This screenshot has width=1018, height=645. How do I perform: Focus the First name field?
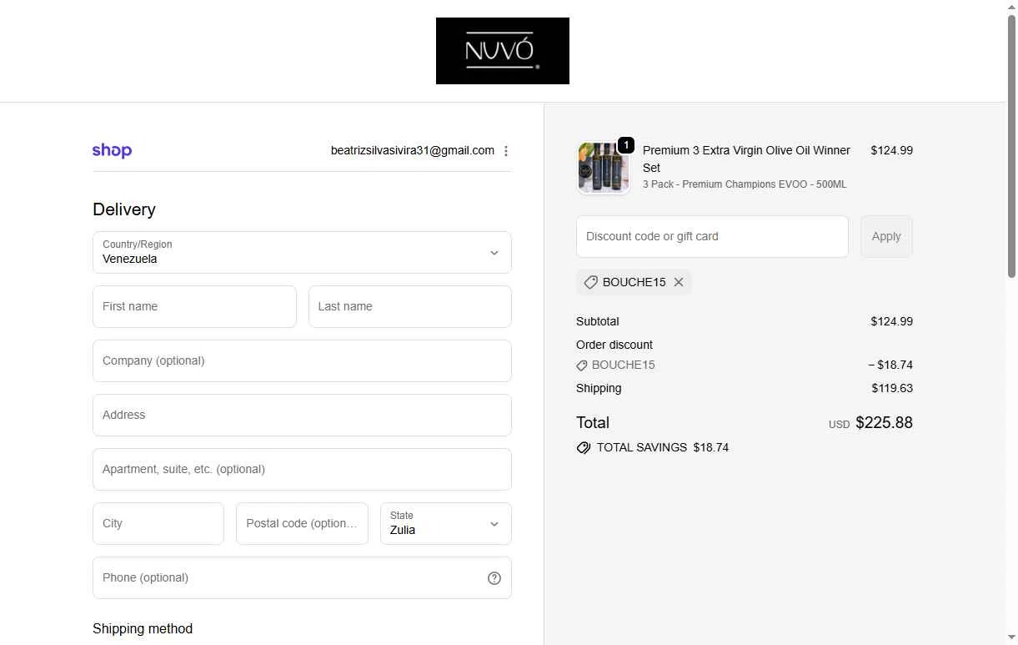click(x=194, y=306)
